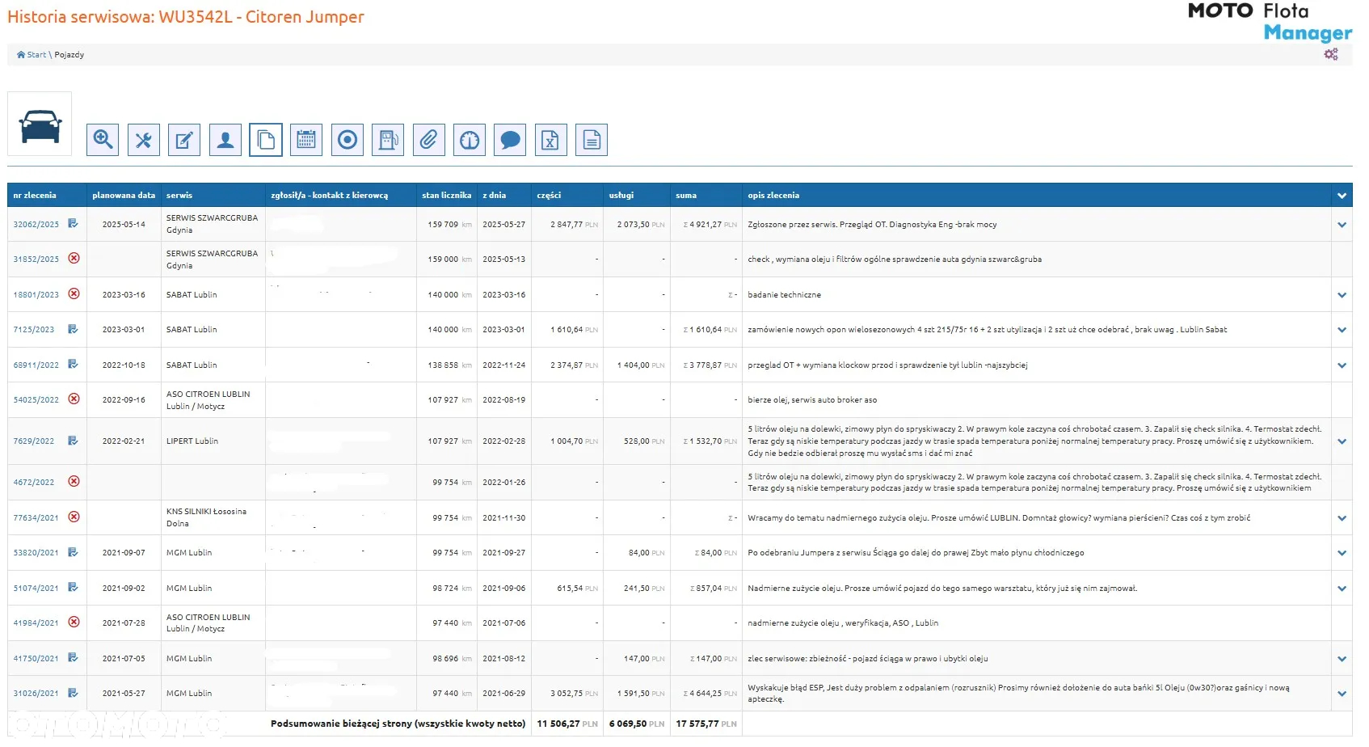
Task: Open the text document report icon
Action: (x=592, y=140)
